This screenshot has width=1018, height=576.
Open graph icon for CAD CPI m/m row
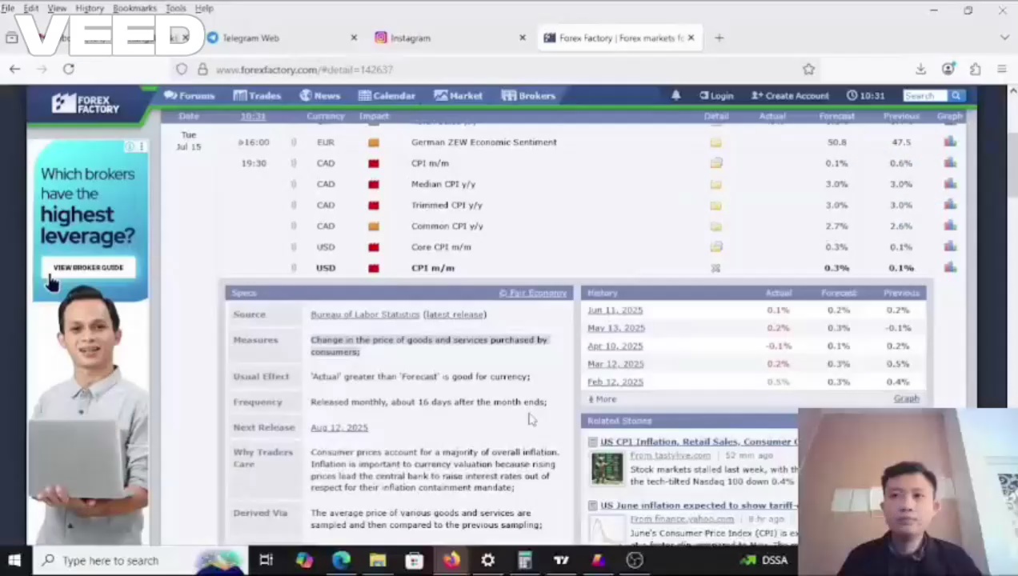click(x=949, y=162)
